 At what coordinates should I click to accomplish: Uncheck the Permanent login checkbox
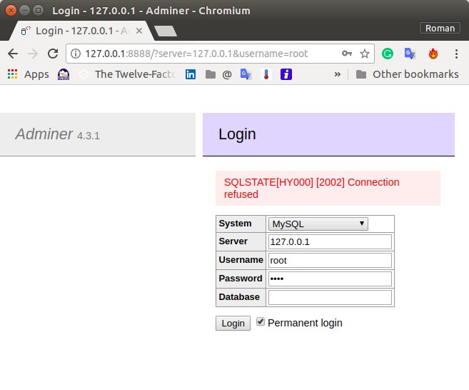coord(261,321)
